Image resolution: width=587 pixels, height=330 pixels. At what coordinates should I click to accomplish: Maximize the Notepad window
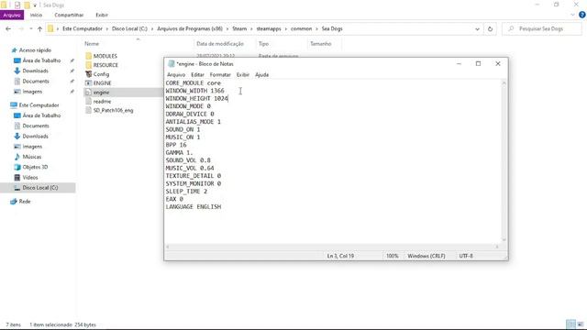(x=478, y=63)
